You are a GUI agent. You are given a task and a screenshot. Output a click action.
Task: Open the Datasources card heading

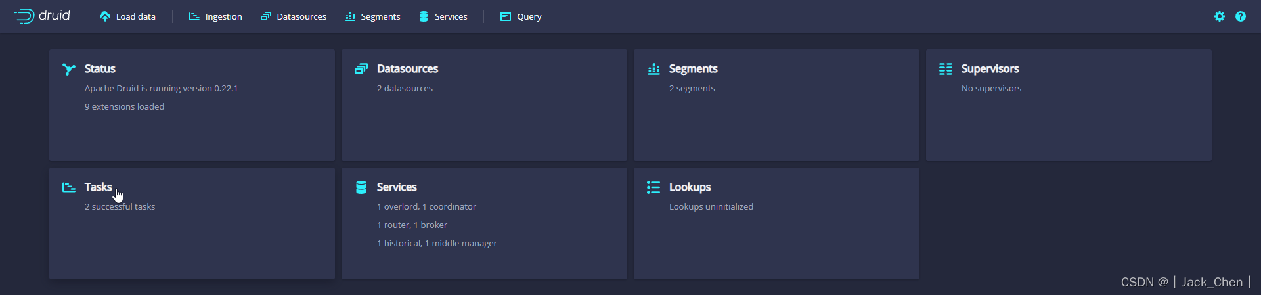407,69
